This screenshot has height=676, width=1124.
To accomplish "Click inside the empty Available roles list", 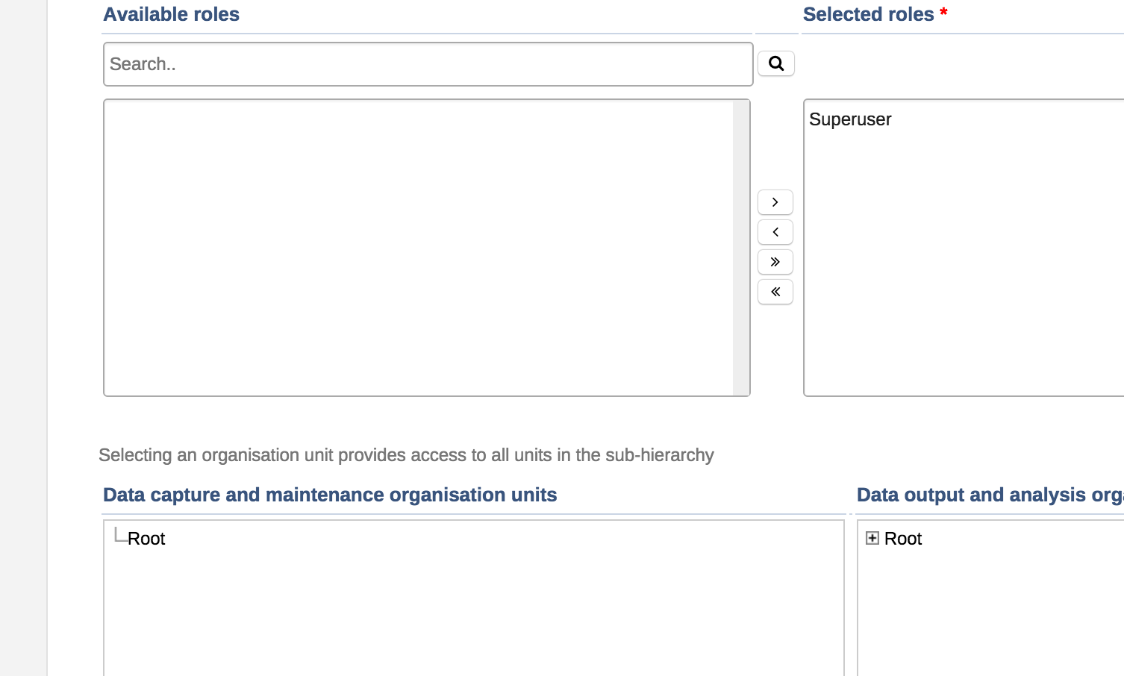I will click(418, 247).
